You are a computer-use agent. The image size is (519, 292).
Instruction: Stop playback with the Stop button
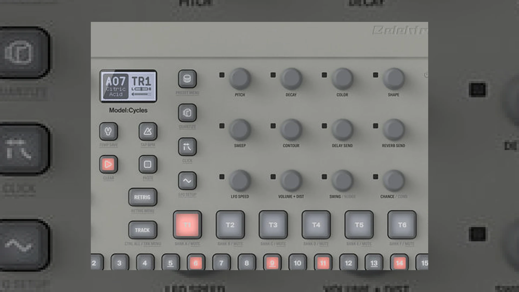pos(148,164)
